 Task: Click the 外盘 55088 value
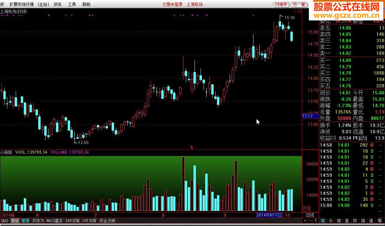pyautogui.click(x=344, y=119)
